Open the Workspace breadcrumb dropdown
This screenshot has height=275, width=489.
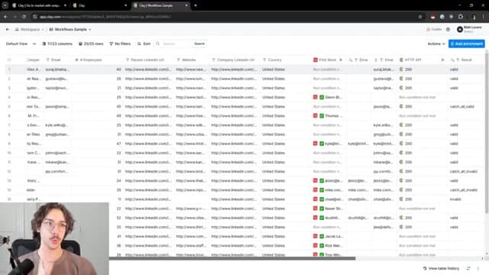(x=30, y=29)
